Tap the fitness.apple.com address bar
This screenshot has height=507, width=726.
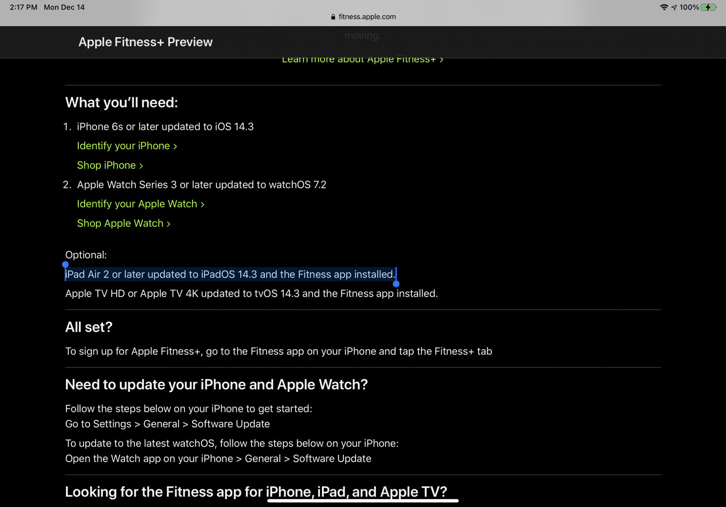pyautogui.click(x=367, y=17)
